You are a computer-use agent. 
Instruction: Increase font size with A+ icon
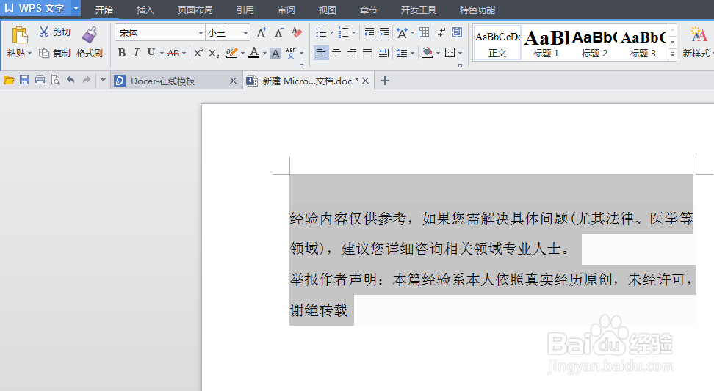pyautogui.click(x=262, y=33)
